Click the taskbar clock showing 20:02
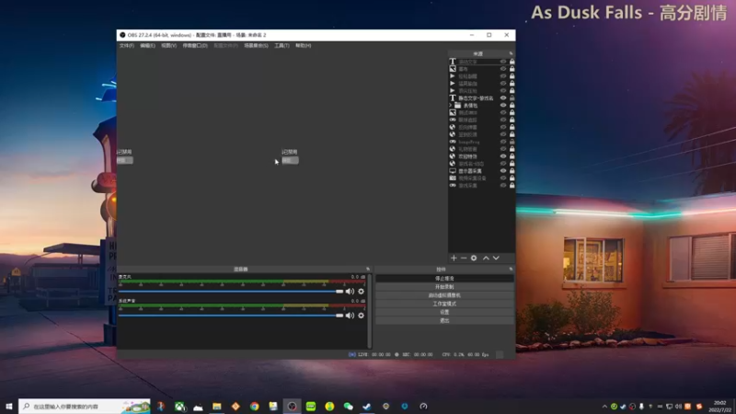This screenshot has width=736, height=414. click(x=719, y=406)
